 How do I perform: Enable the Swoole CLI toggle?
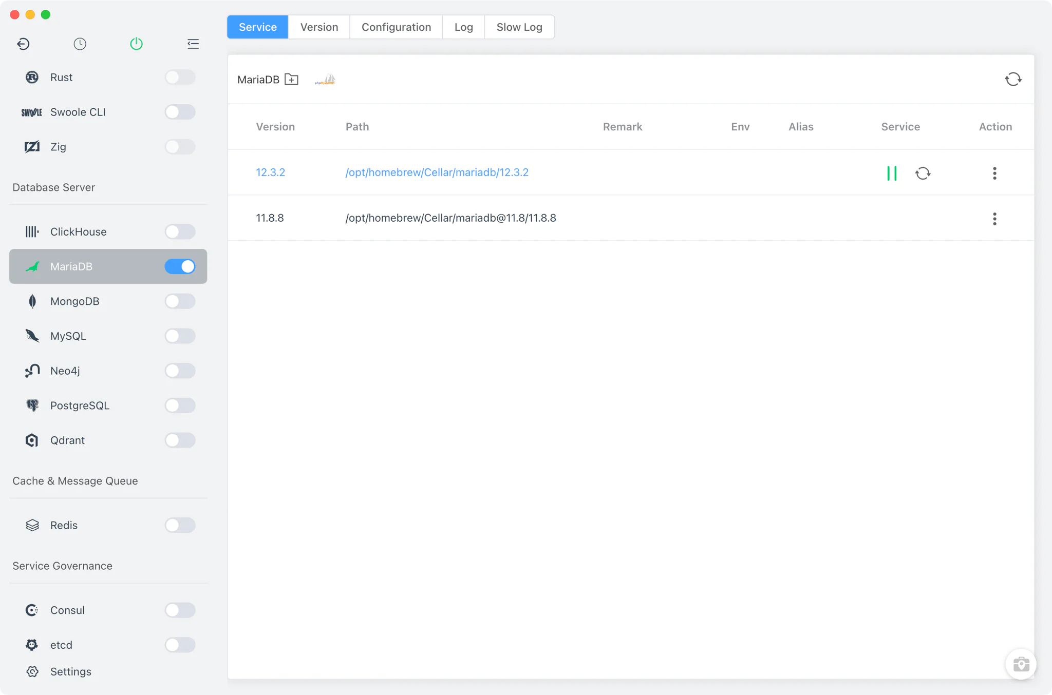click(x=180, y=112)
